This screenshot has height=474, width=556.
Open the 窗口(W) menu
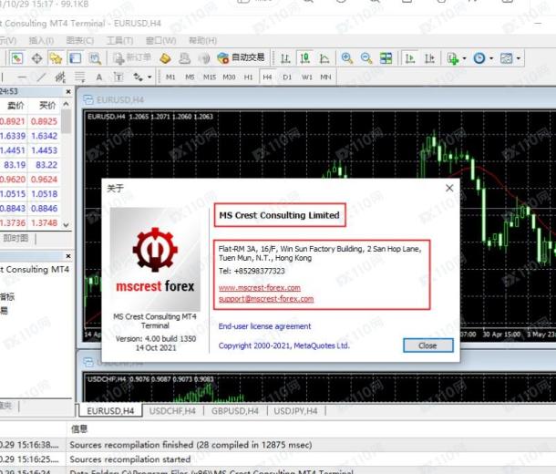click(x=161, y=40)
